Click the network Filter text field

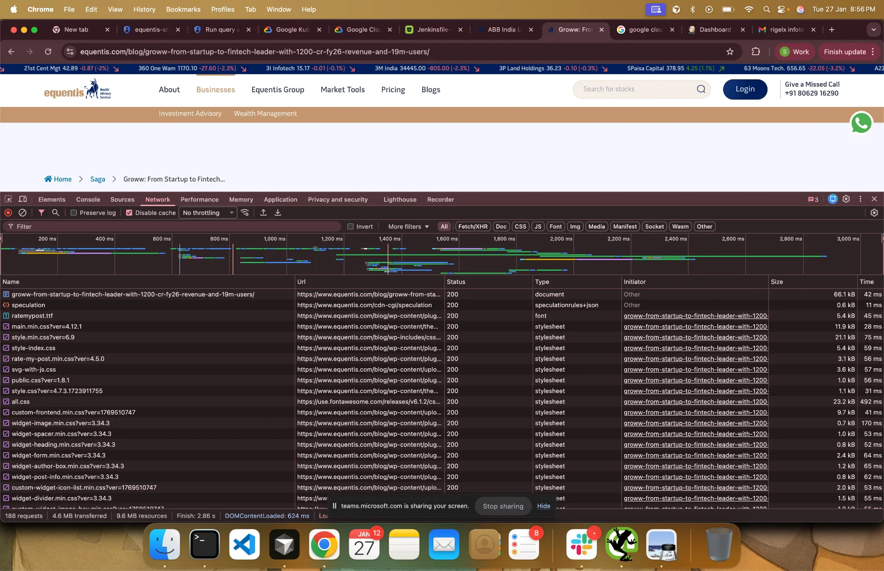[172, 226]
